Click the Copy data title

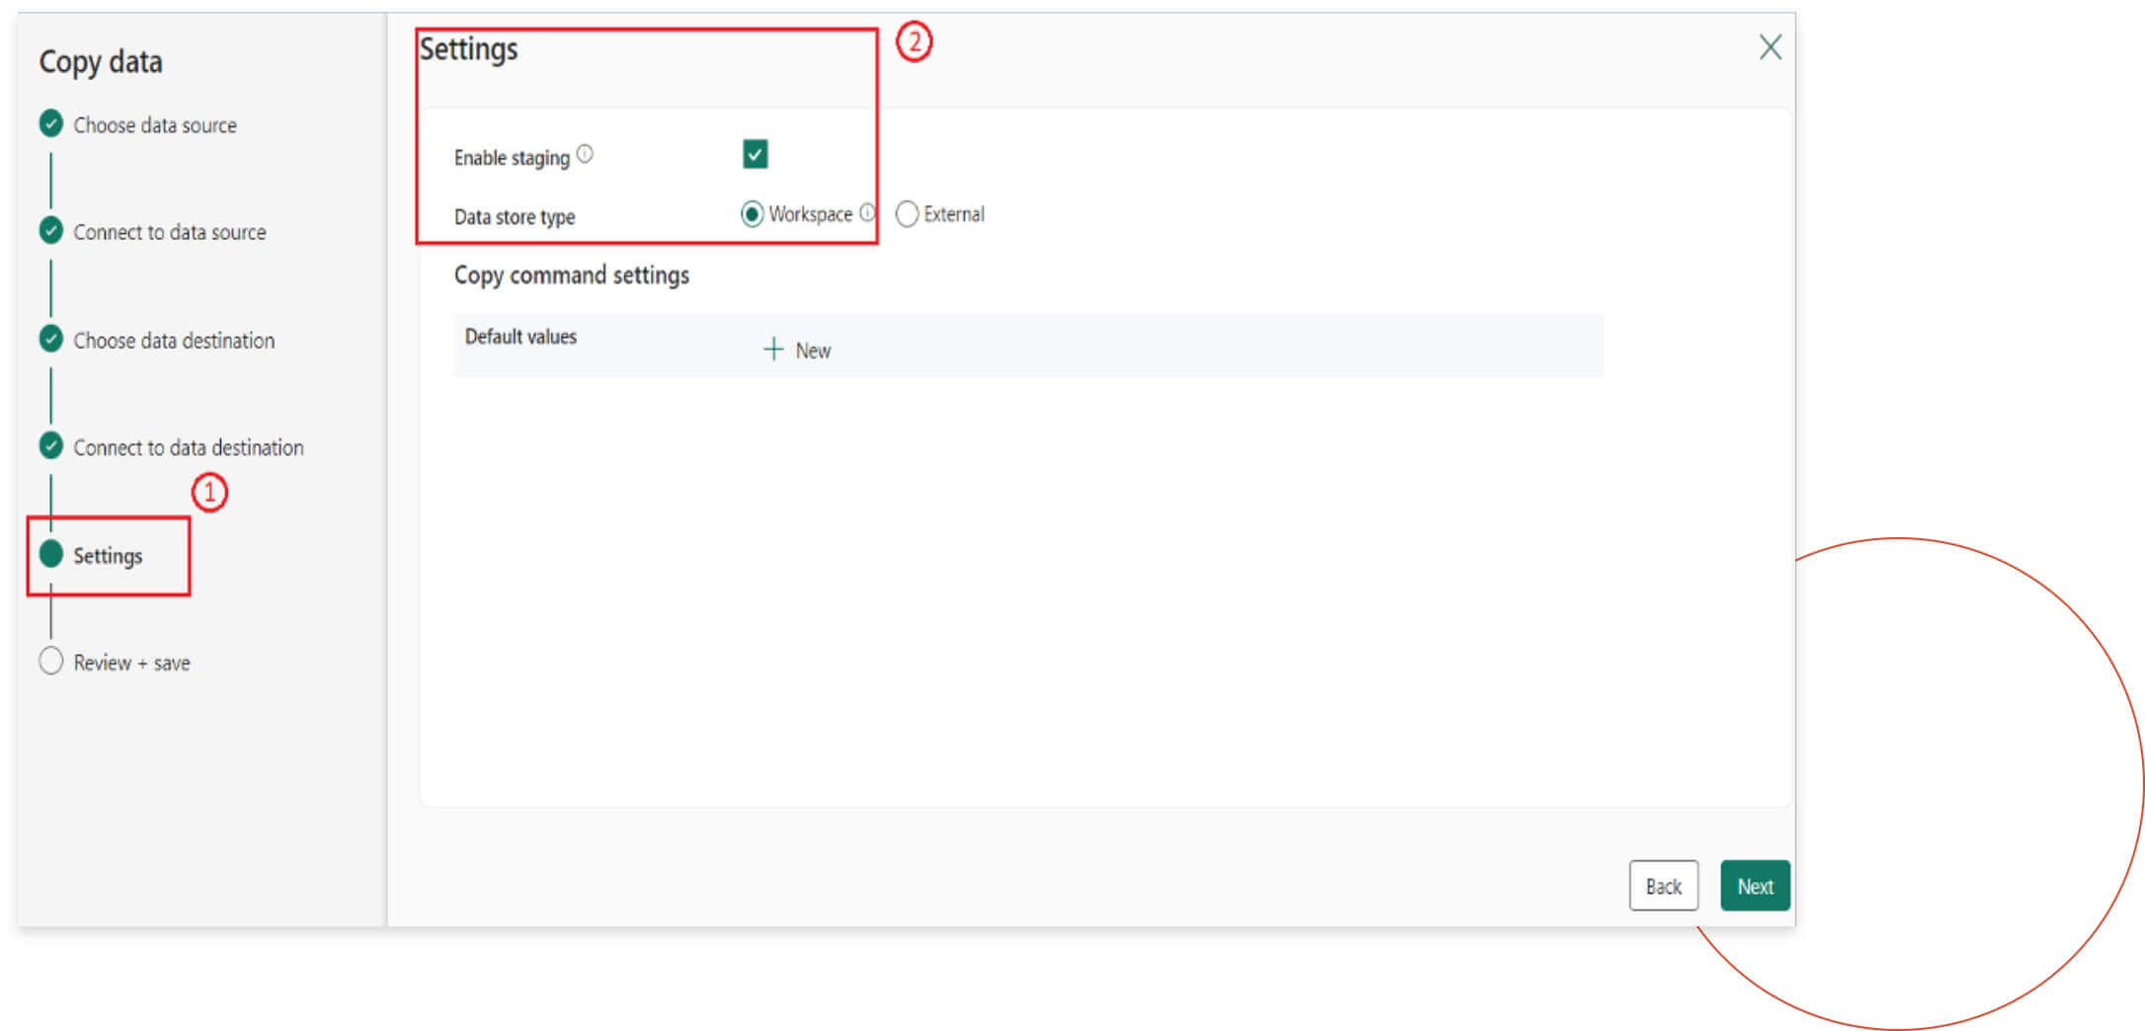tap(101, 62)
